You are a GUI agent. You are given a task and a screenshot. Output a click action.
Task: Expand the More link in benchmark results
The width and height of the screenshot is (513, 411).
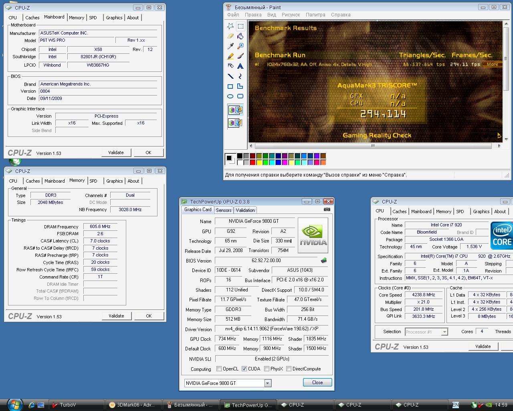pos(492,64)
